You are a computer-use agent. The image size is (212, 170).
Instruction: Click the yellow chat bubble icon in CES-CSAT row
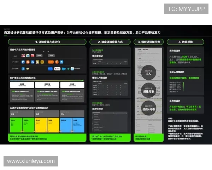coord(28,69)
